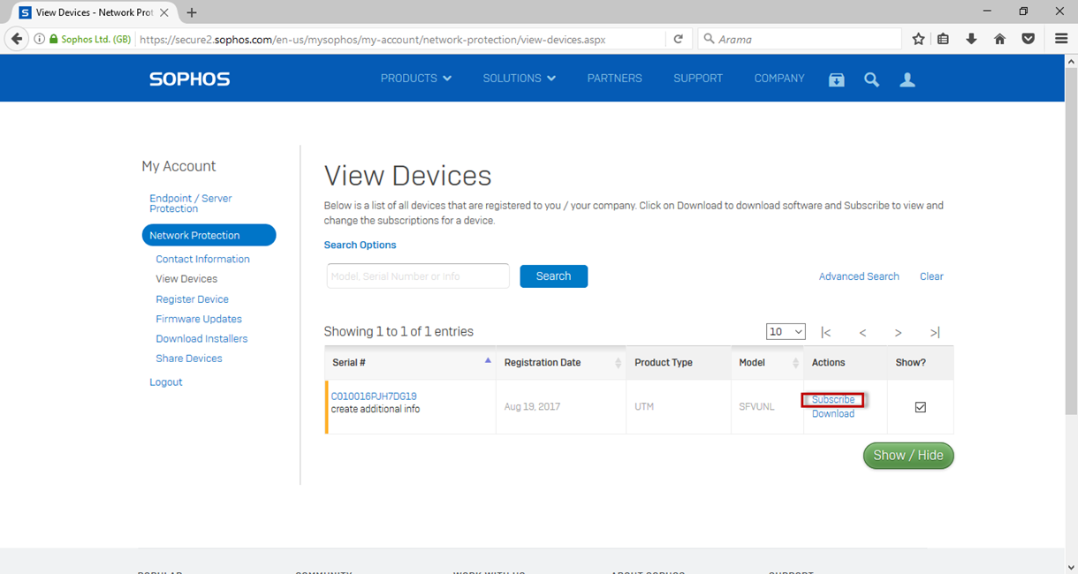Open the site search magnifier icon
This screenshot has height=574, width=1078.
(x=871, y=79)
